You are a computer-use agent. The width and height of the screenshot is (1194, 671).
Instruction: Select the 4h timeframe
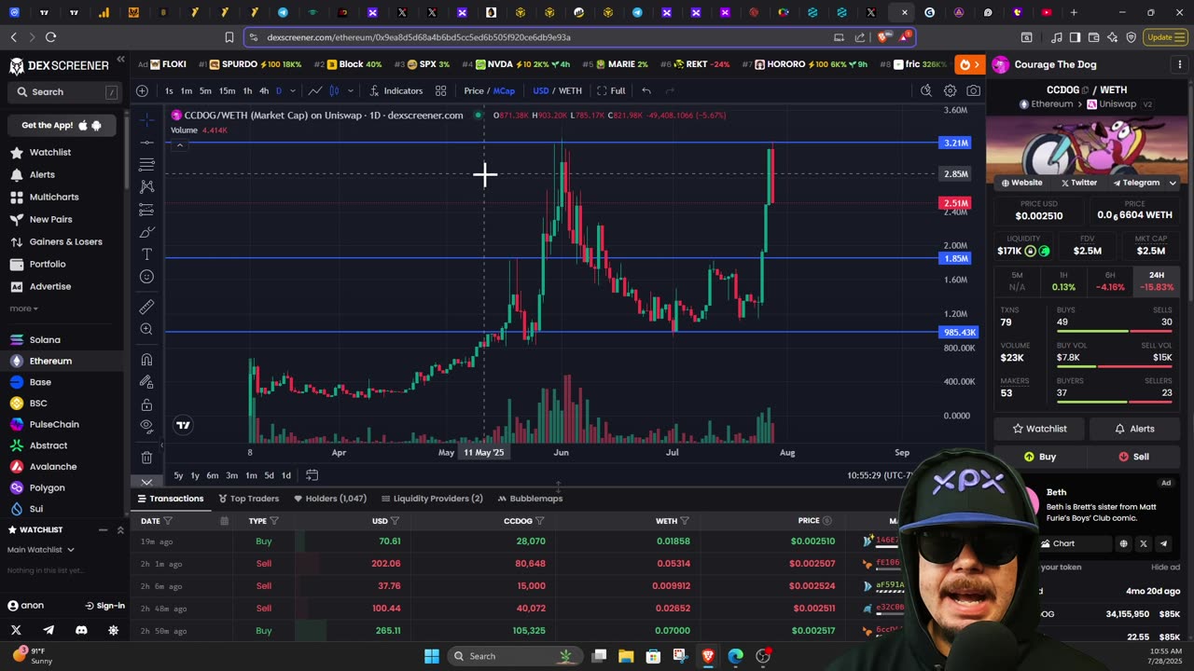click(x=264, y=90)
